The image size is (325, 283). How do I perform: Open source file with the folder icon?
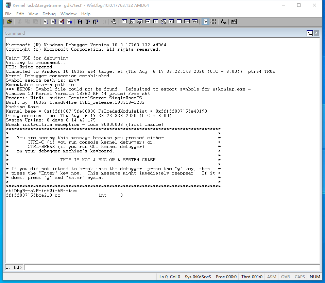coord(9,21)
